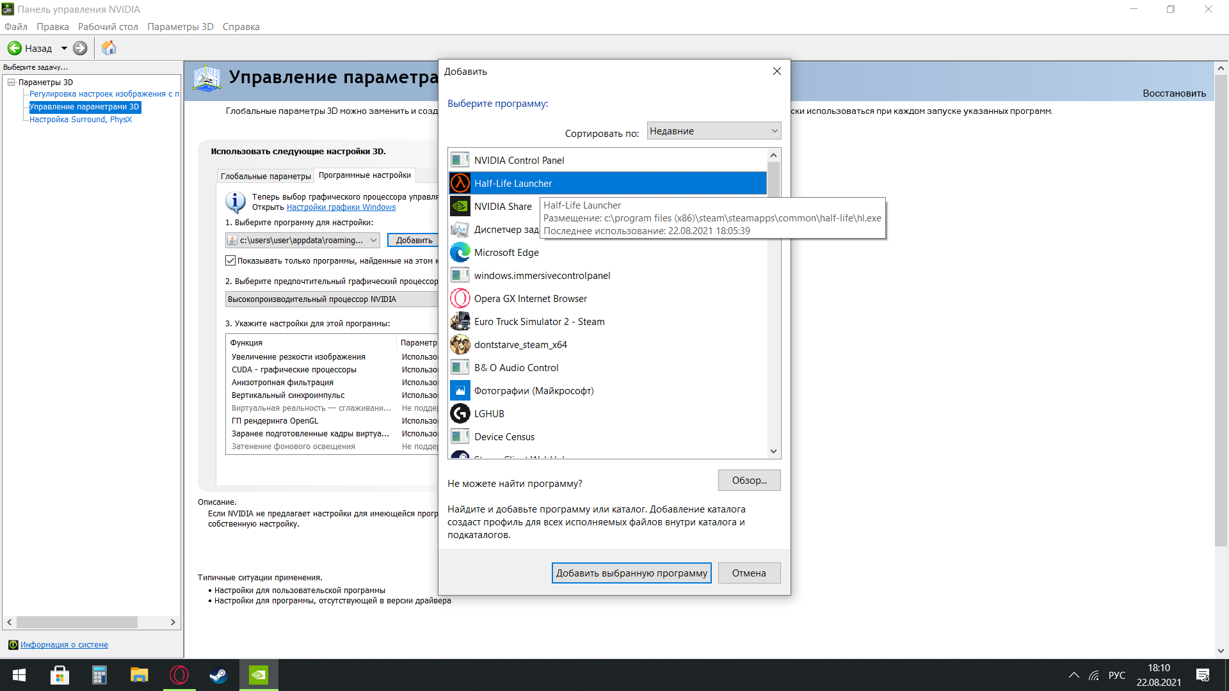Select the LGHUB logo icon
This screenshot has height=691, width=1229.
coord(460,414)
